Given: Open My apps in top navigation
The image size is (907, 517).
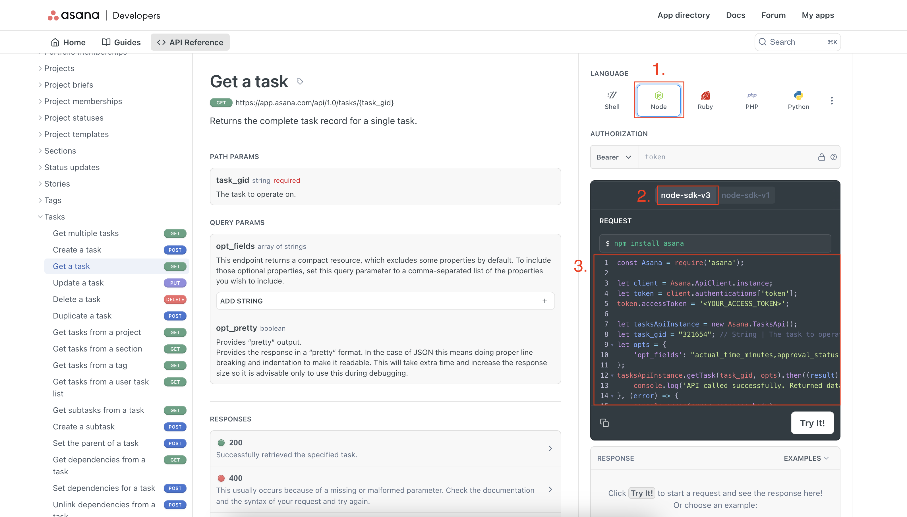Looking at the screenshot, I should (817, 15).
